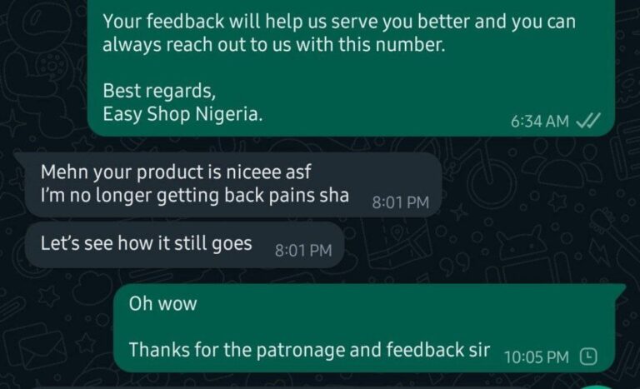This screenshot has height=389, width=640.
Task: Tap the 'Oh wow' text
Action: (162, 304)
